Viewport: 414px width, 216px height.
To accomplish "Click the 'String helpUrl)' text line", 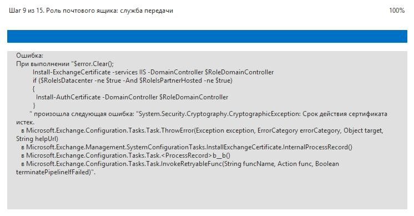I will tap(37, 139).
